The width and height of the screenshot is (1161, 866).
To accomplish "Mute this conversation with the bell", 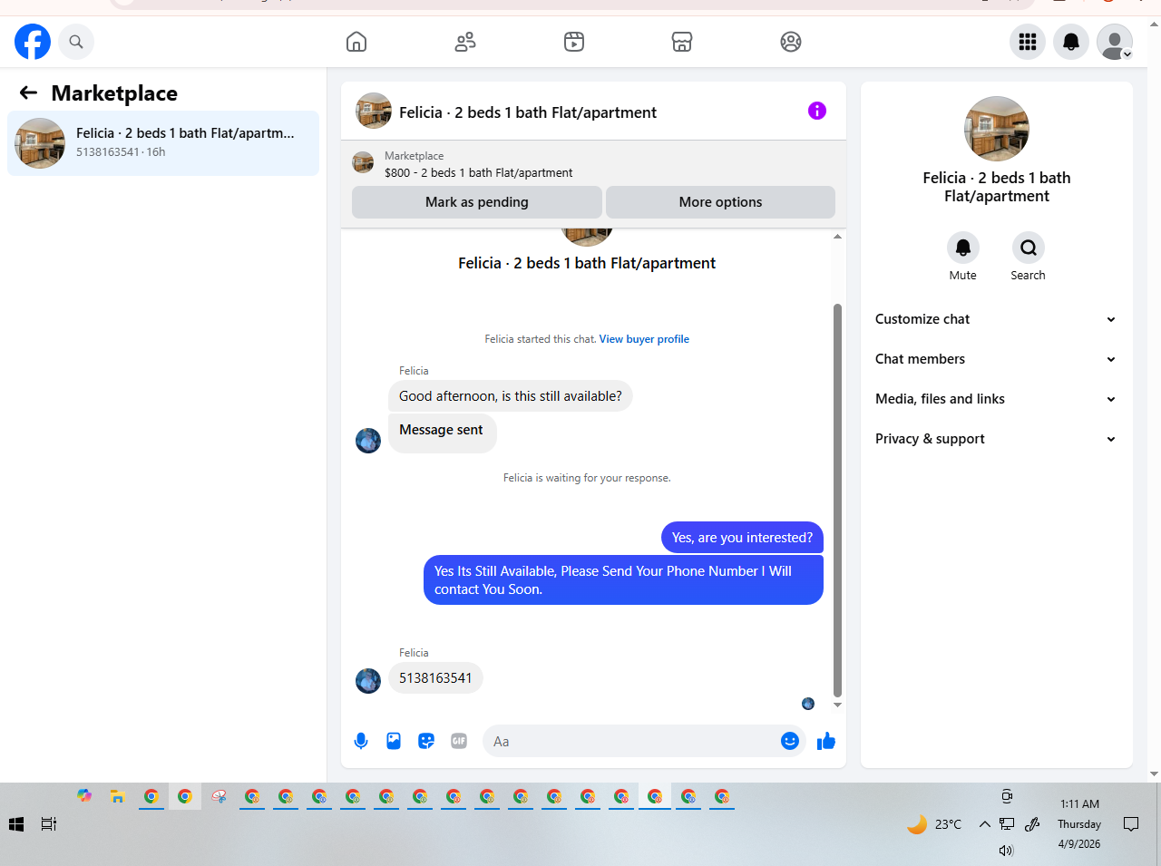I will tap(963, 248).
